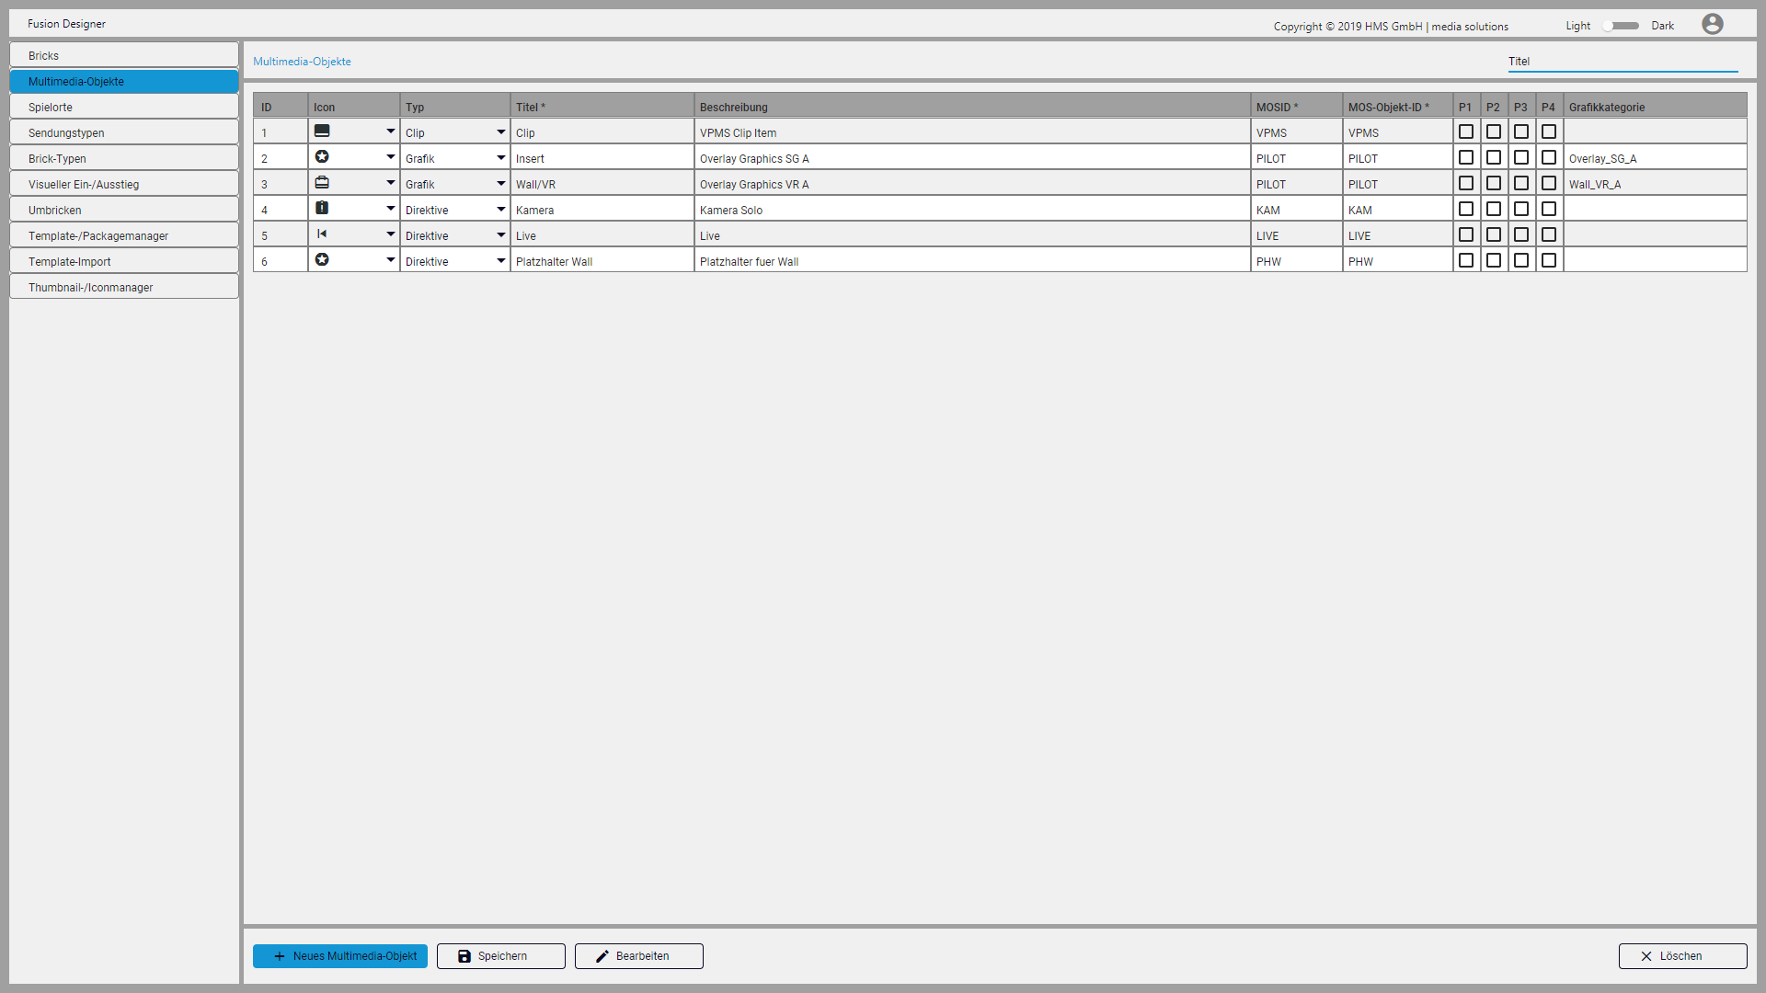Screen dimensions: 1766x993
Task: Open the Spielorte sidebar item
Action: pyautogui.click(x=124, y=107)
